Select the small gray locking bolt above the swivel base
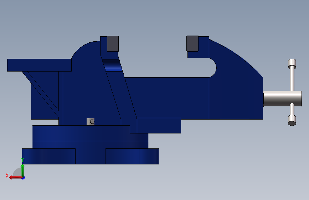Image resolution: width=309 pixels, height=200 pixels. 91,122
